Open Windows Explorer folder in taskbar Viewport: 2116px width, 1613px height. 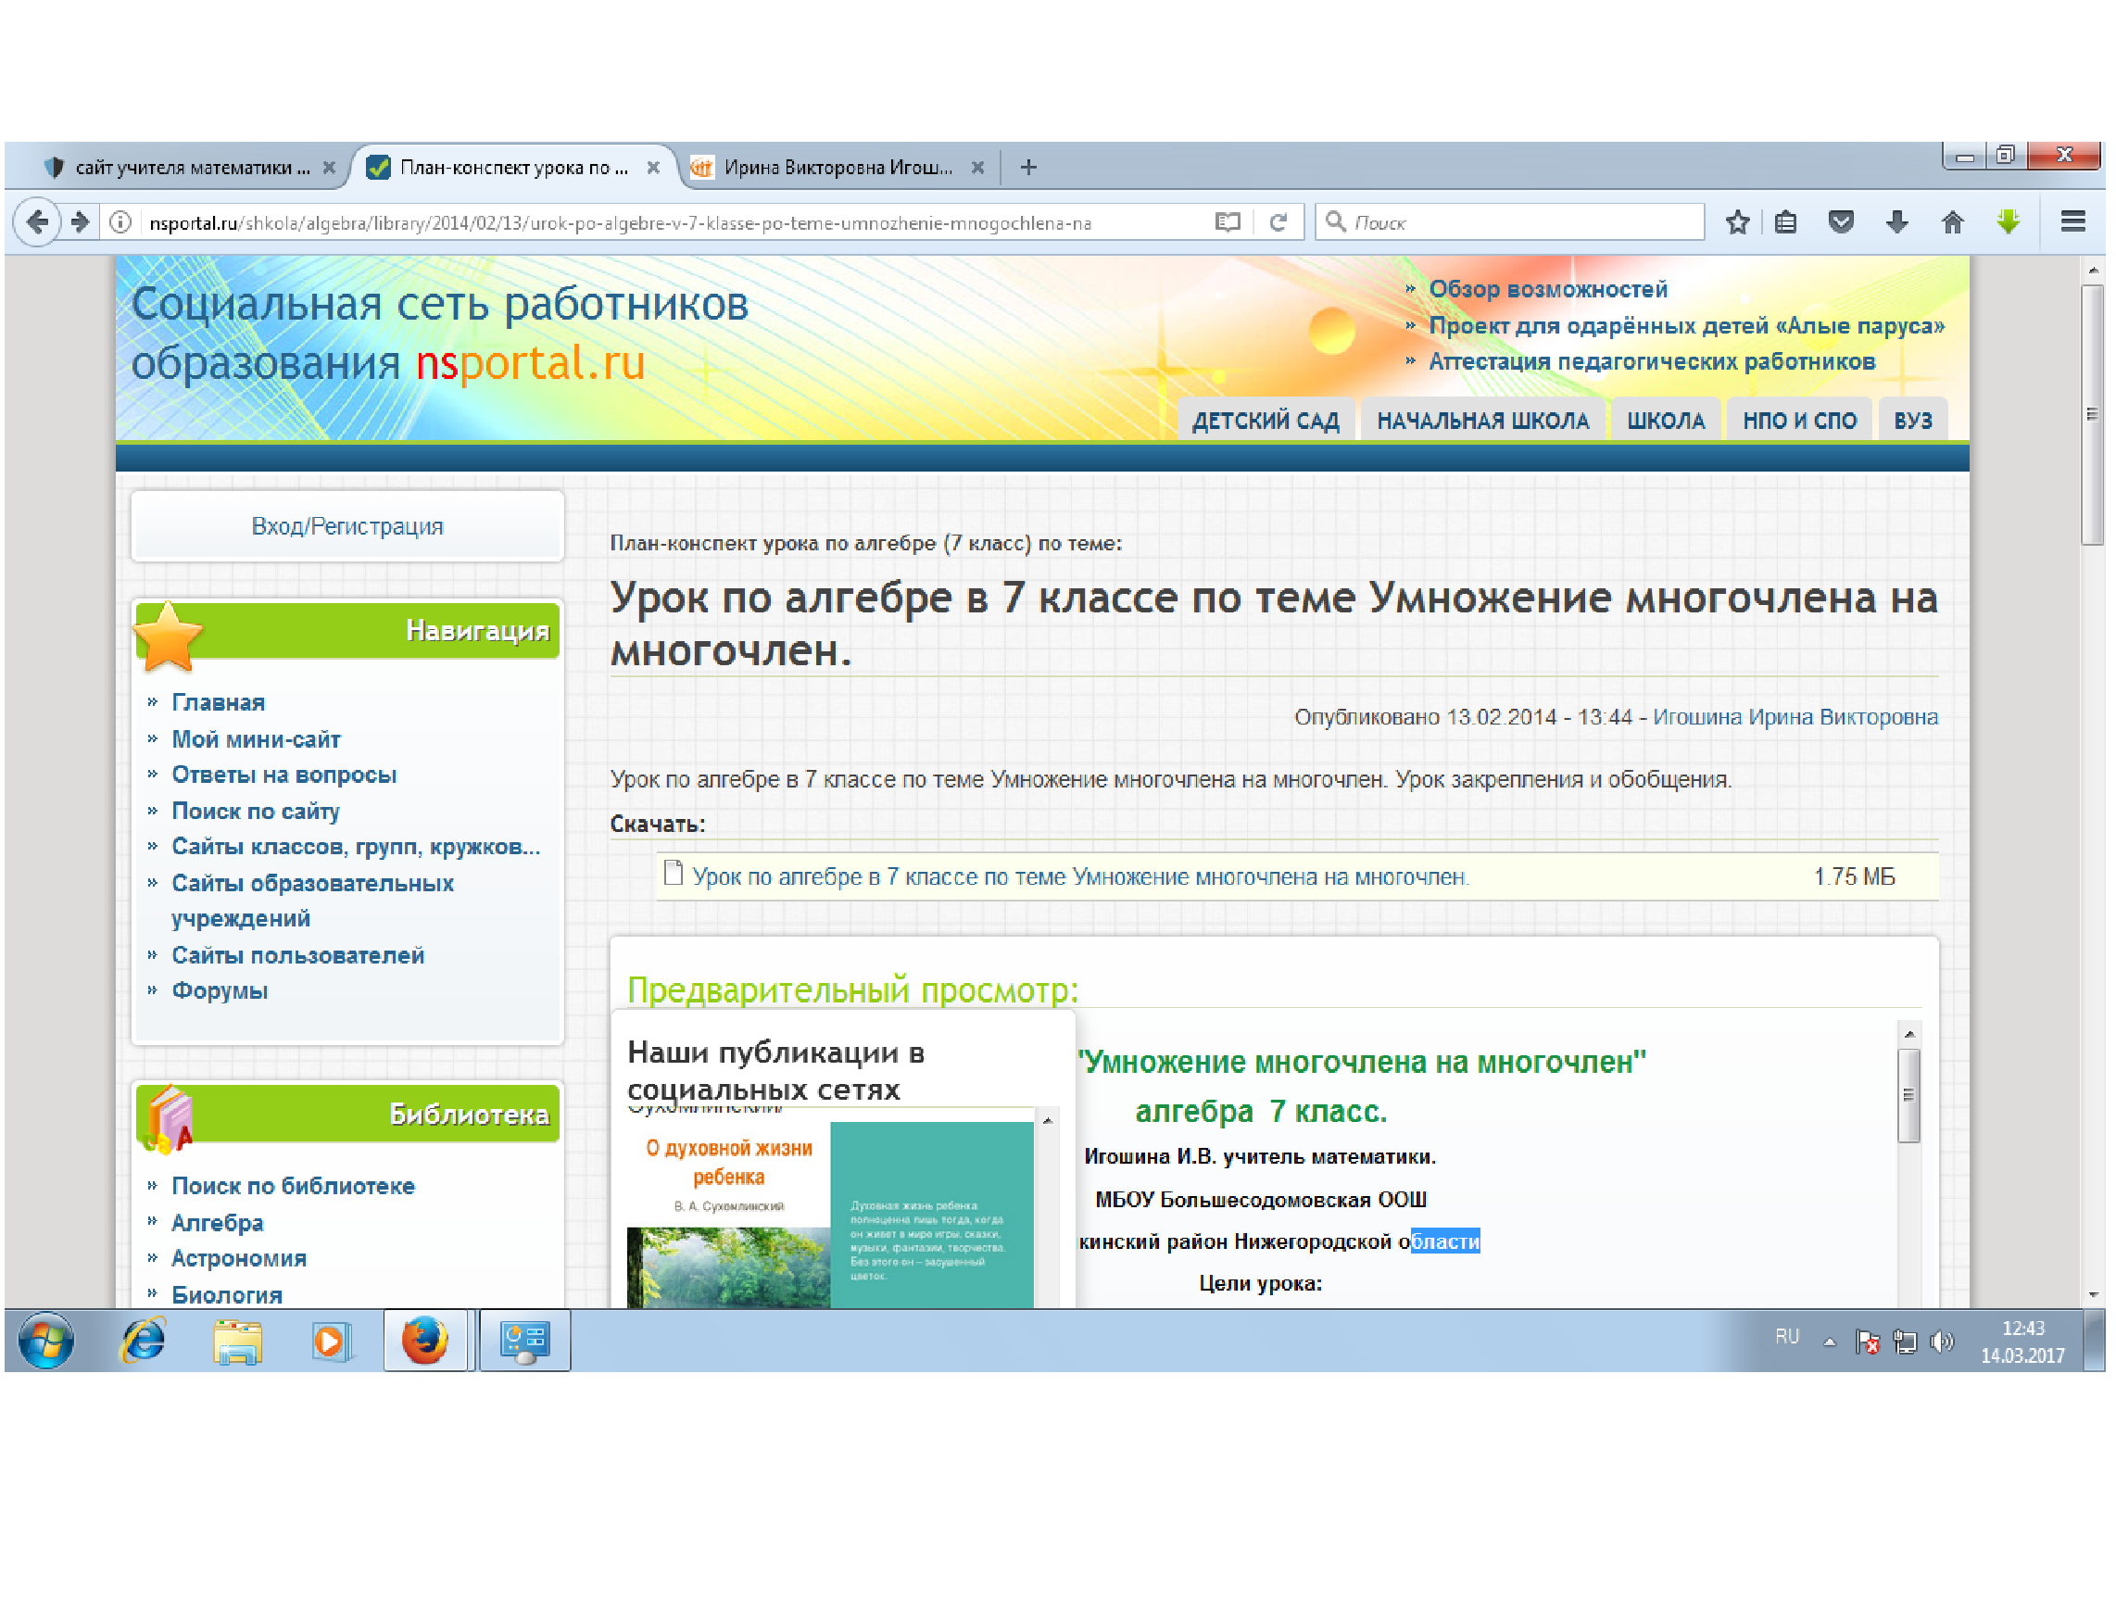[x=237, y=1341]
